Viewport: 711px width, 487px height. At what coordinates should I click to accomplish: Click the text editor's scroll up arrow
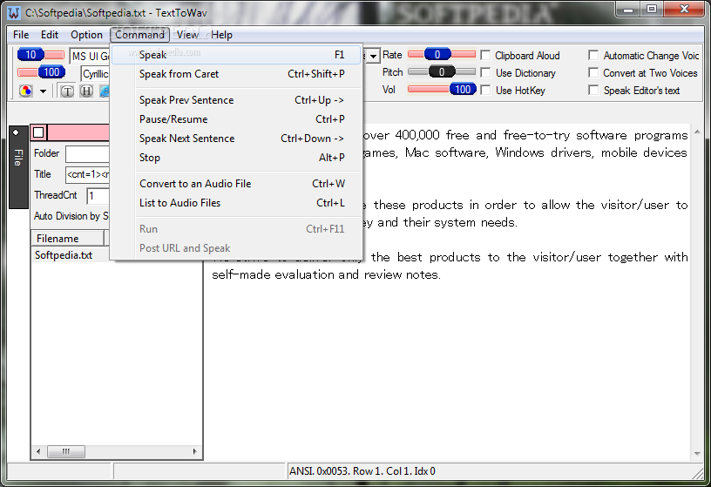tap(697, 132)
